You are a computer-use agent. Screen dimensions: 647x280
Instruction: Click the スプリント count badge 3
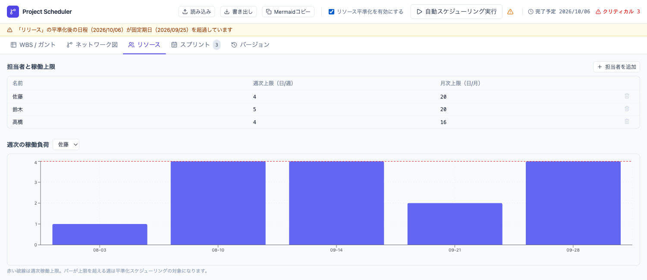[x=217, y=45]
